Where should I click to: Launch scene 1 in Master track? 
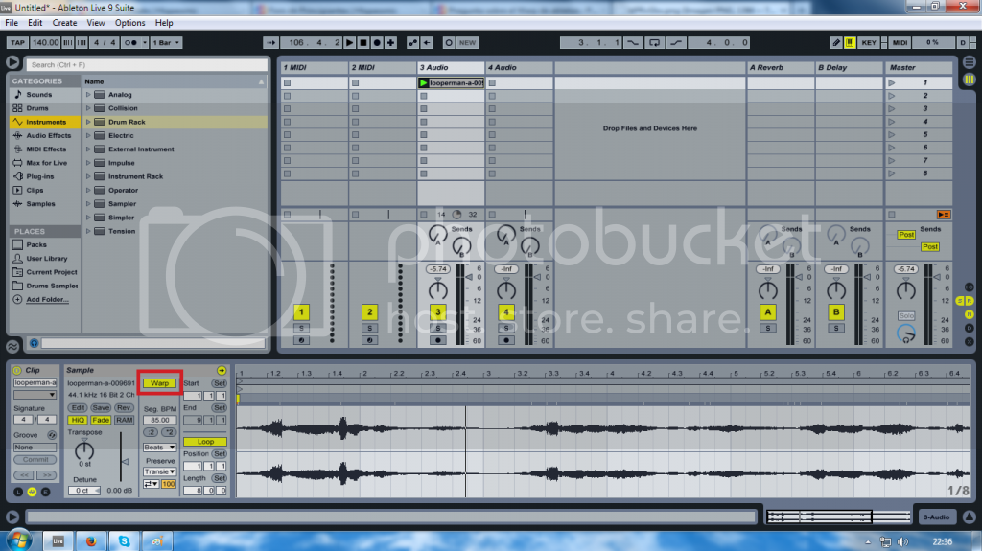(x=892, y=82)
